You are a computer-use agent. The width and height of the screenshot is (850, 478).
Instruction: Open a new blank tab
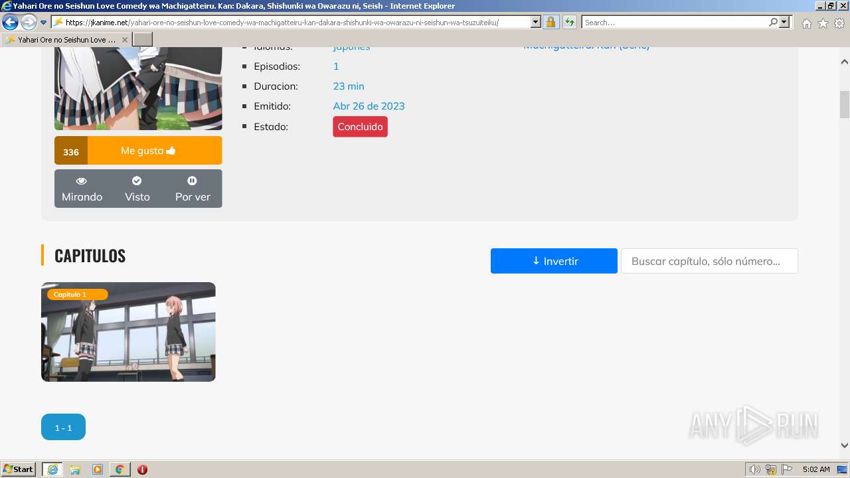tap(143, 40)
